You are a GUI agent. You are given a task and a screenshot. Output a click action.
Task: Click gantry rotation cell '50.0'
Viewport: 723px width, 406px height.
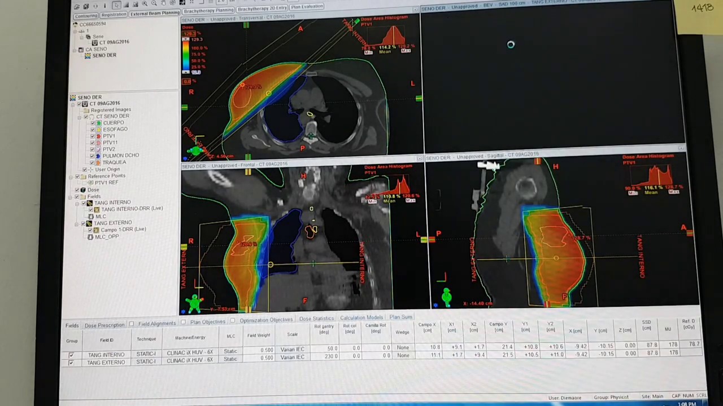click(325, 348)
